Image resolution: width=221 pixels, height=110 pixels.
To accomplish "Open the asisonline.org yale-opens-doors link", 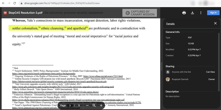I will click(56, 92).
